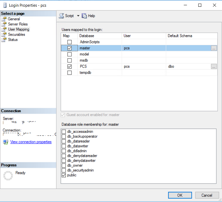Enable the db_owner role
The image size is (222, 202).
tap(64, 166)
